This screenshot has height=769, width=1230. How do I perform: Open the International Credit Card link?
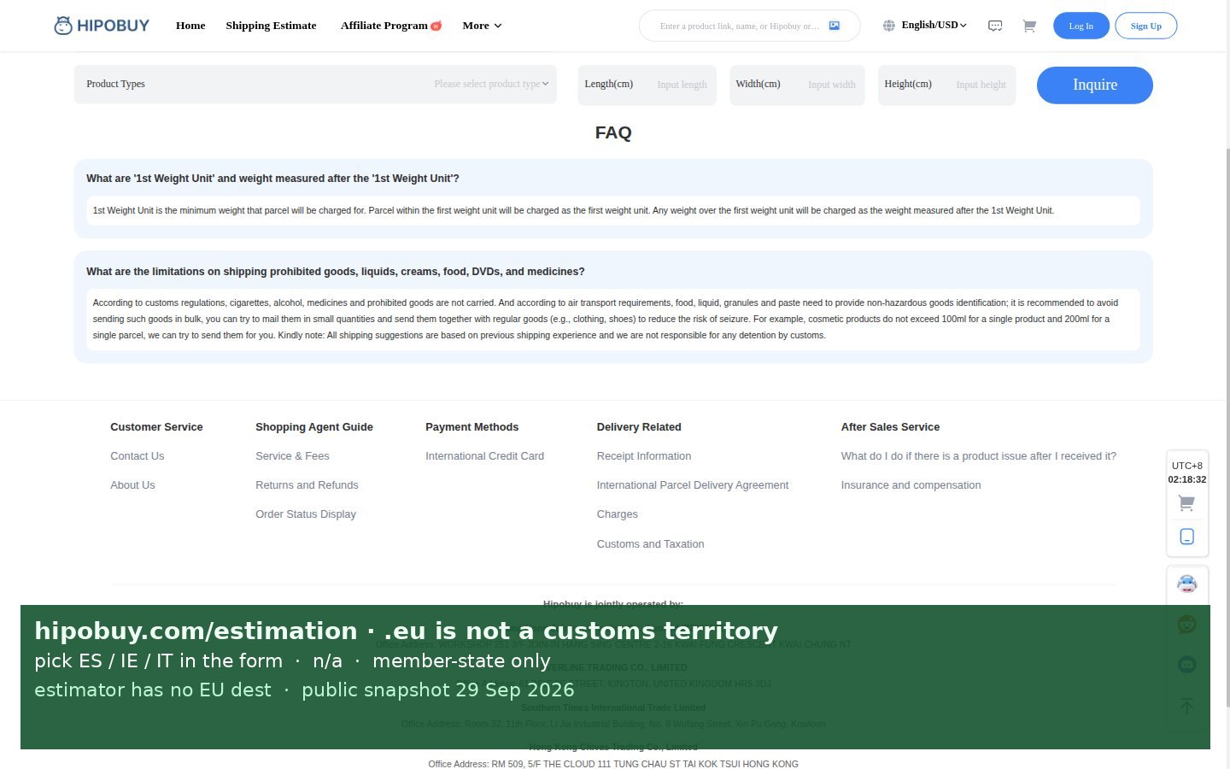(x=484, y=456)
